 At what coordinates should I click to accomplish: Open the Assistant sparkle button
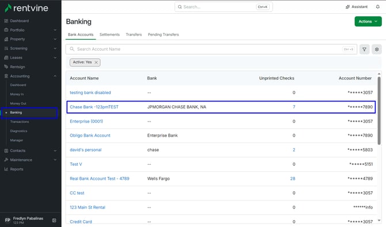357,7
